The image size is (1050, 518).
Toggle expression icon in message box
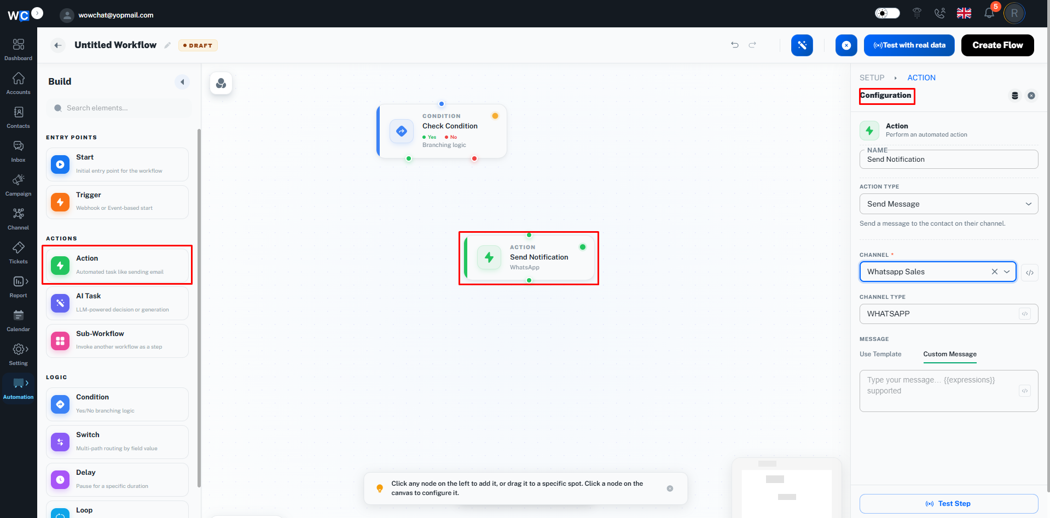pos(1025,391)
